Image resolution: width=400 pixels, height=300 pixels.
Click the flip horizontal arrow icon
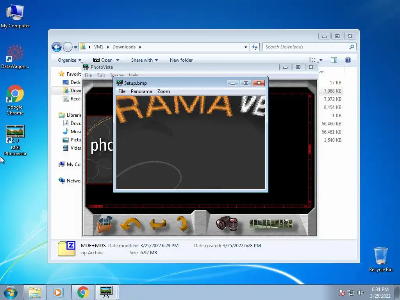pyautogui.click(x=158, y=224)
